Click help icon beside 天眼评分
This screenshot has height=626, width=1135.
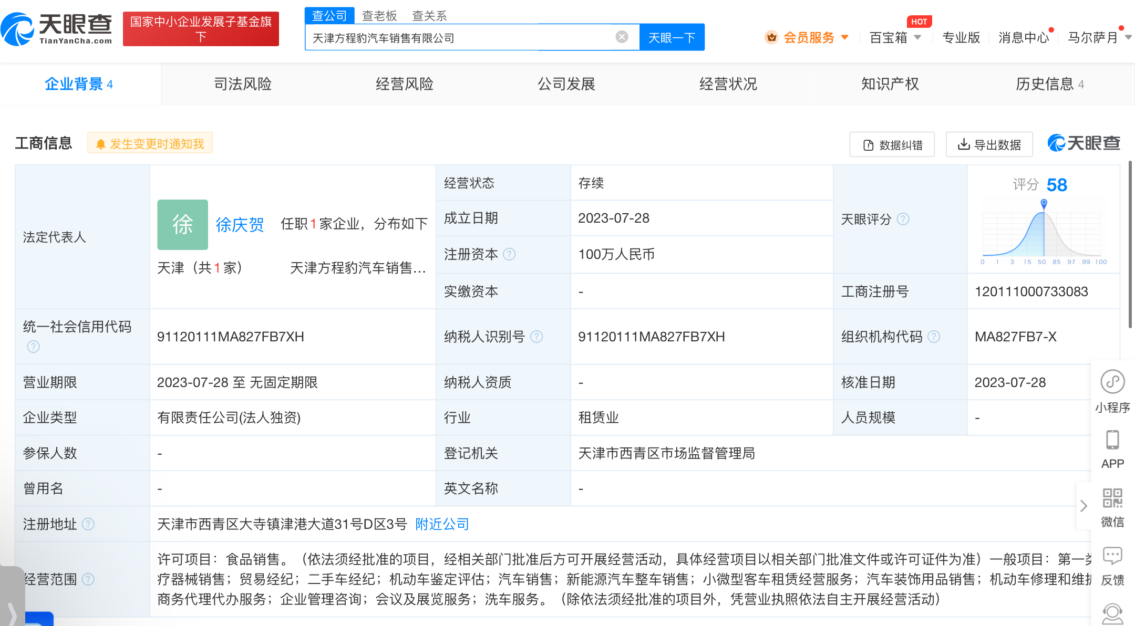click(903, 220)
